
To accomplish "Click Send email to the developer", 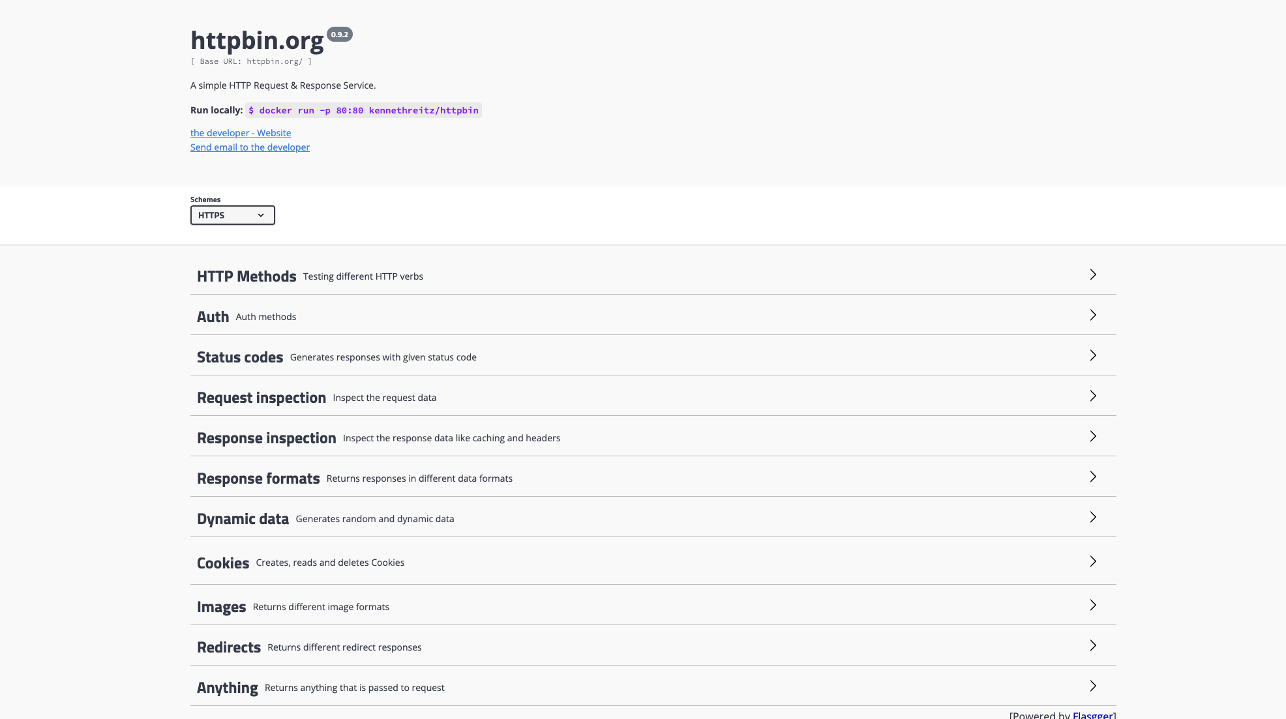I will (250, 147).
